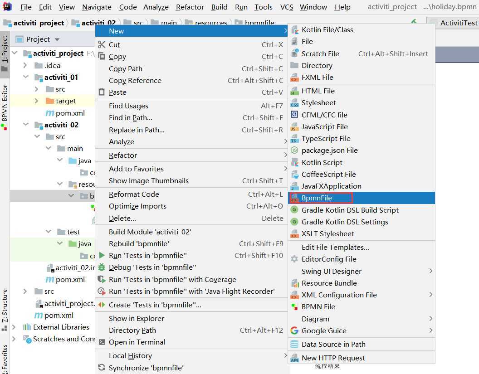The width and height of the screenshot is (479, 374).
Task: Click the TypeScript File icon
Action: click(x=294, y=139)
